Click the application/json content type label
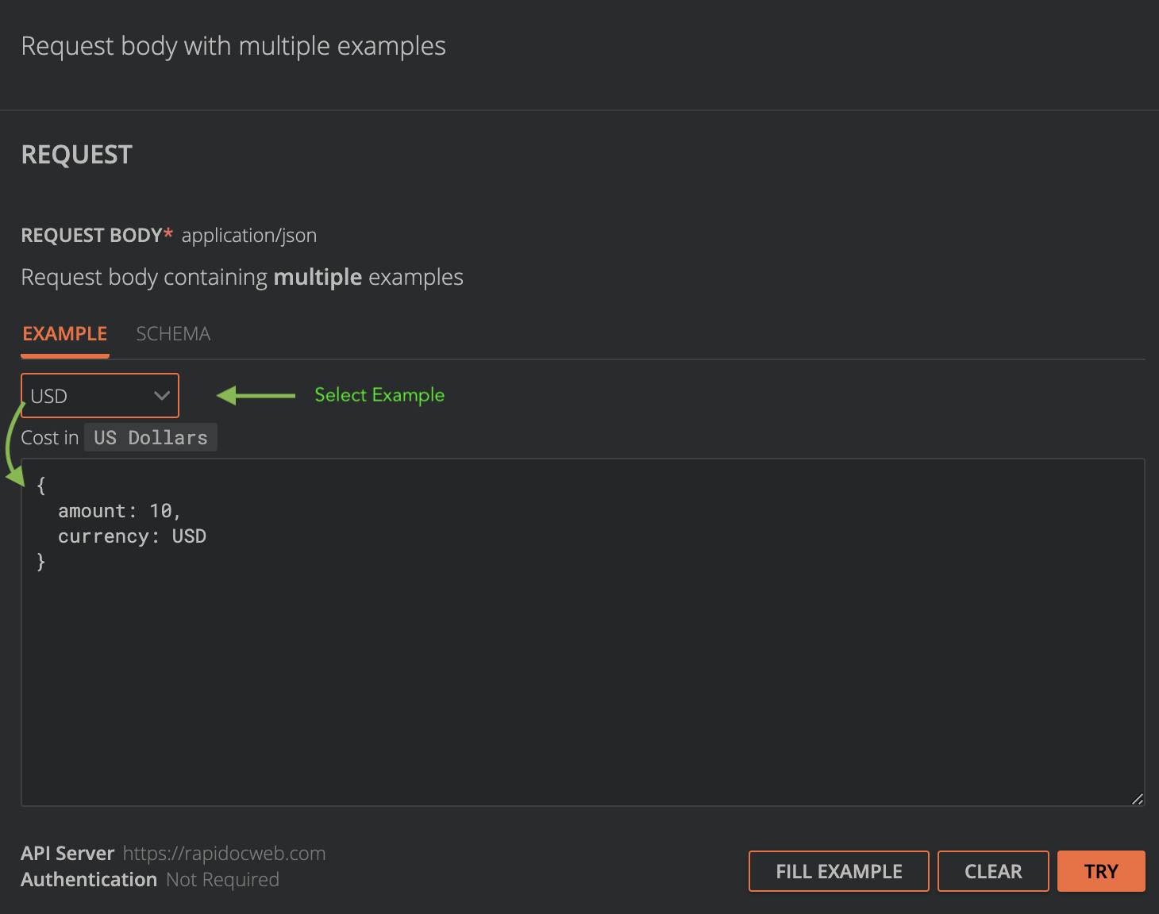 pos(248,235)
